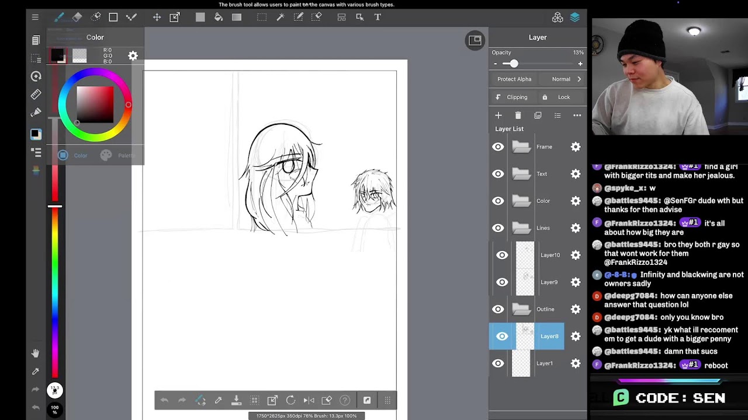Hide the Text folder layer
The image size is (748, 420).
498,174
